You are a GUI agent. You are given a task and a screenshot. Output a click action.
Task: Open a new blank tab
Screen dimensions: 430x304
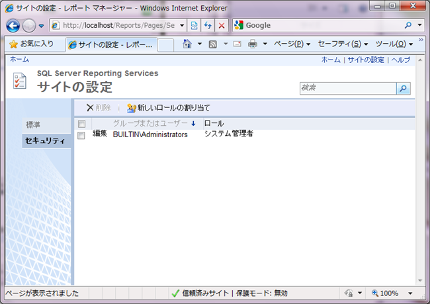165,45
